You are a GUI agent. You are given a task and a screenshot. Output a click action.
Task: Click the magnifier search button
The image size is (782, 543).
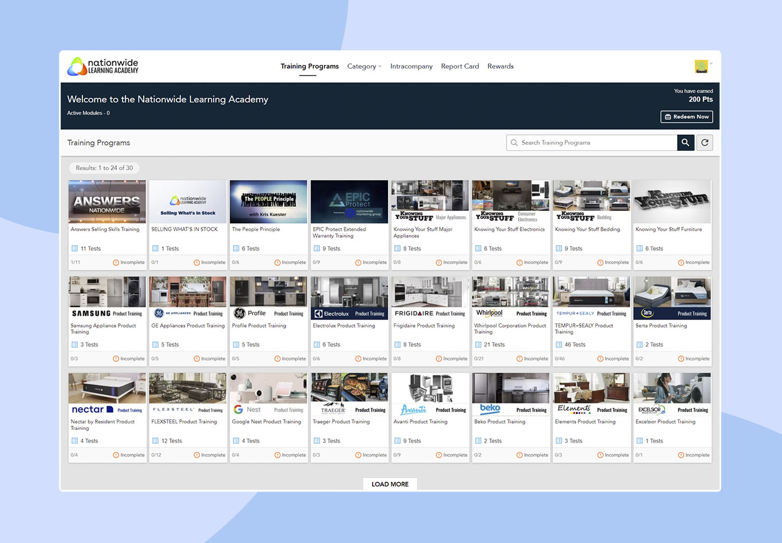685,143
